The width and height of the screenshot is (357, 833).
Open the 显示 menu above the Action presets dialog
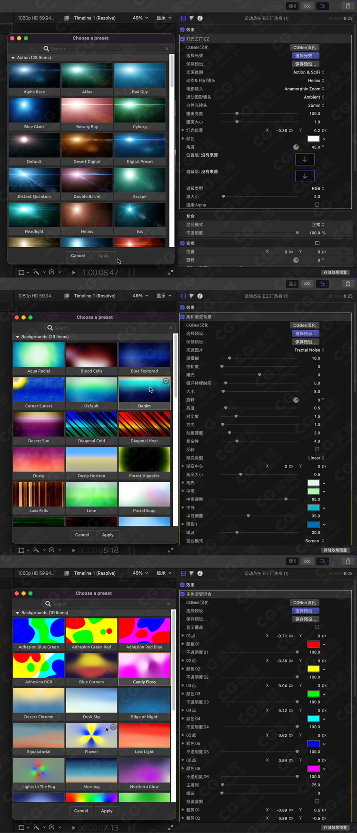[164, 18]
